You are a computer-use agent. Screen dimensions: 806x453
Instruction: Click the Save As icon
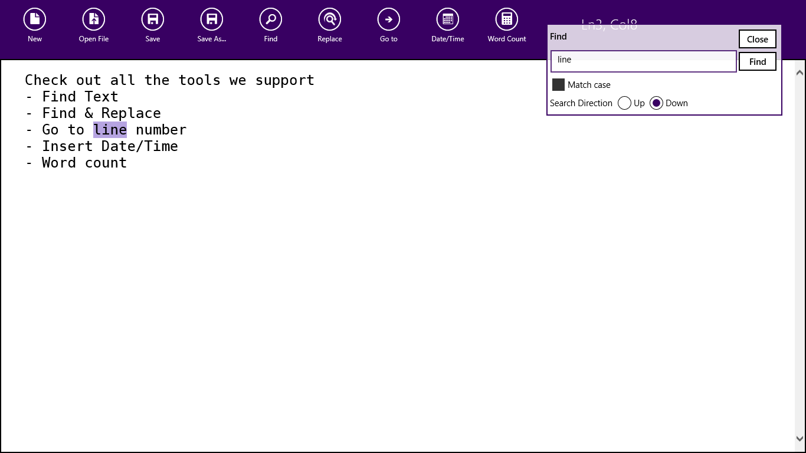point(212,19)
